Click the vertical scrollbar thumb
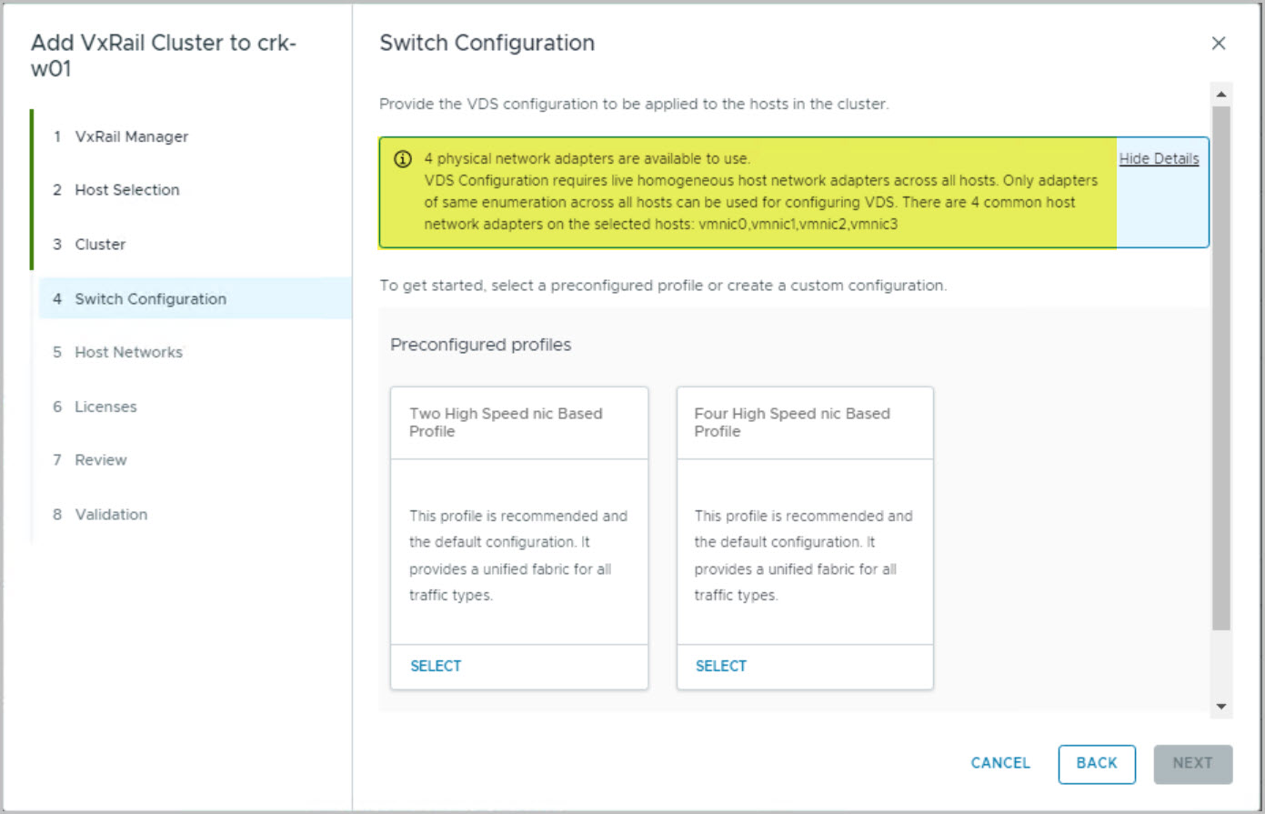1265x814 pixels. pyautogui.click(x=1221, y=364)
